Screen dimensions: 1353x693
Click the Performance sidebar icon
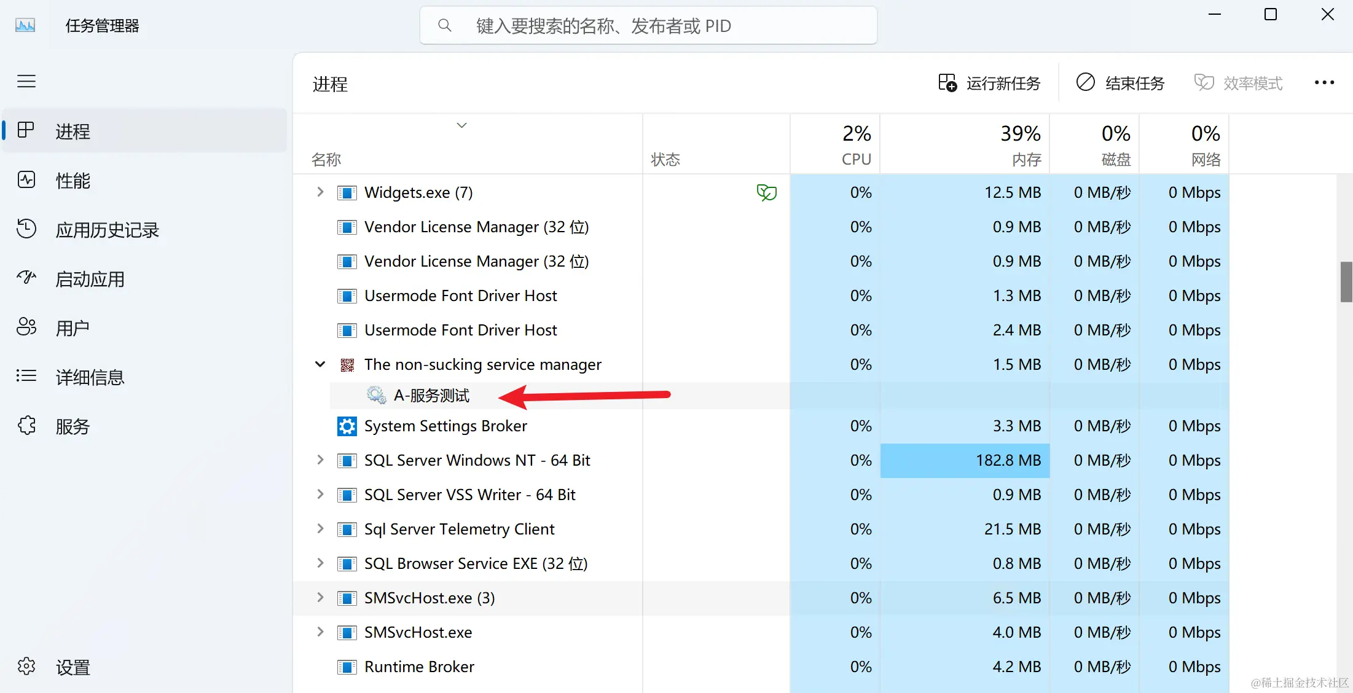coord(26,180)
